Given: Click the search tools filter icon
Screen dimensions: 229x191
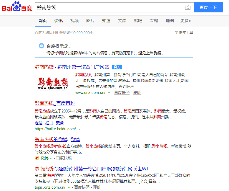Looking at the screenshot, I should (x=177, y=33).
